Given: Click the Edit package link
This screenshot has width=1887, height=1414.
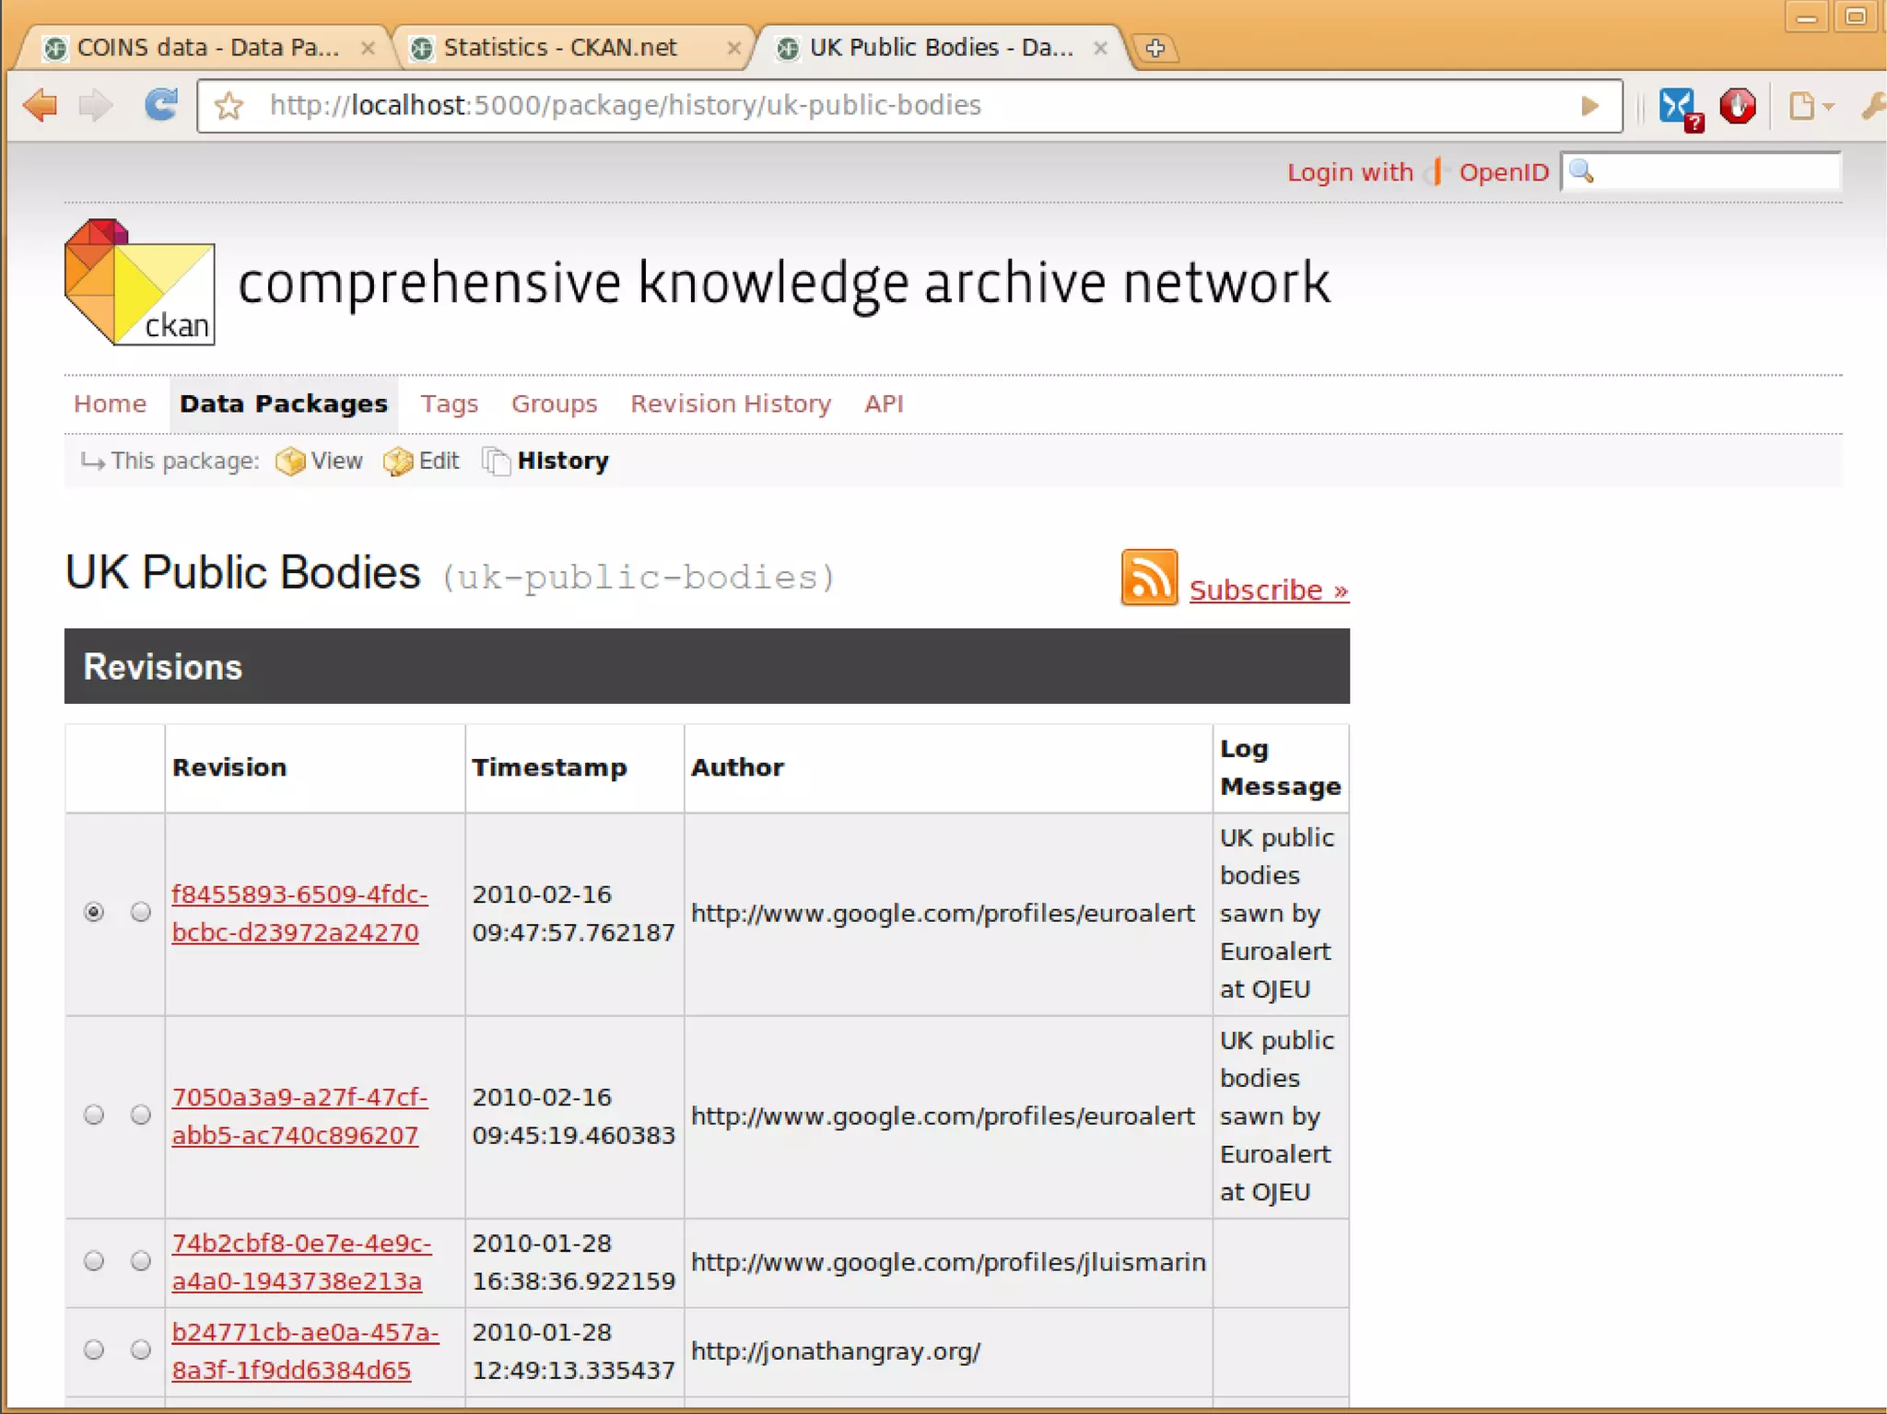Looking at the screenshot, I should coord(439,461).
